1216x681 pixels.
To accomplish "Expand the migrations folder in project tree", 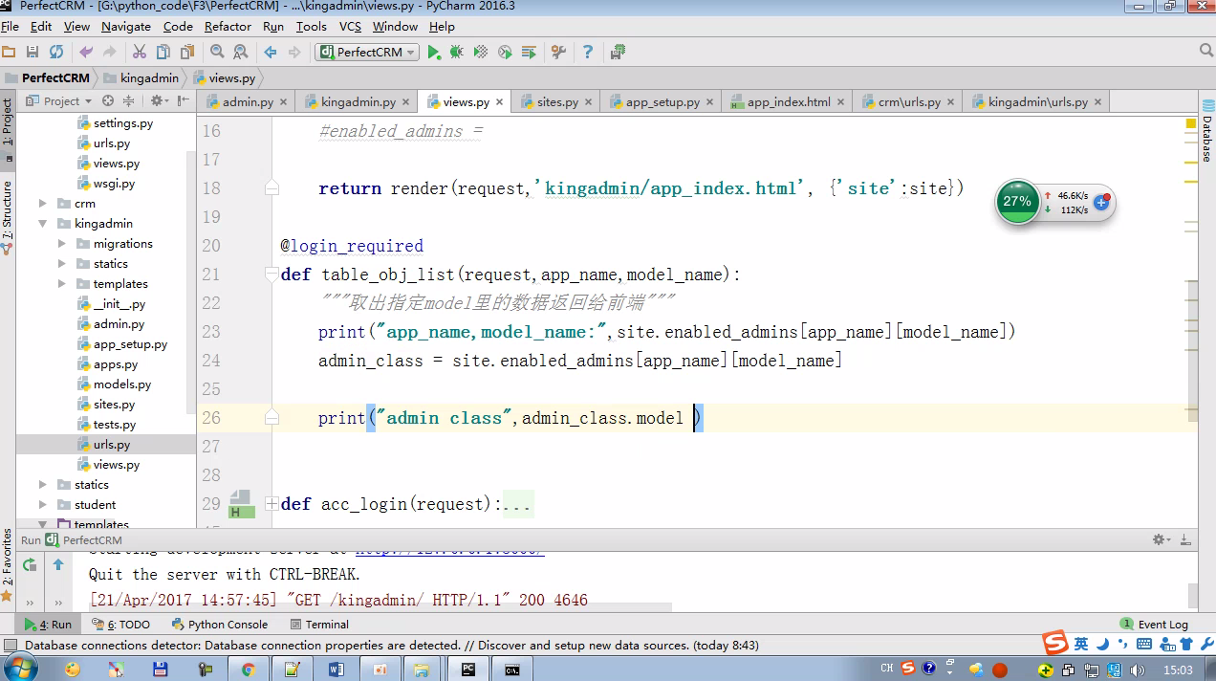I will click(62, 244).
